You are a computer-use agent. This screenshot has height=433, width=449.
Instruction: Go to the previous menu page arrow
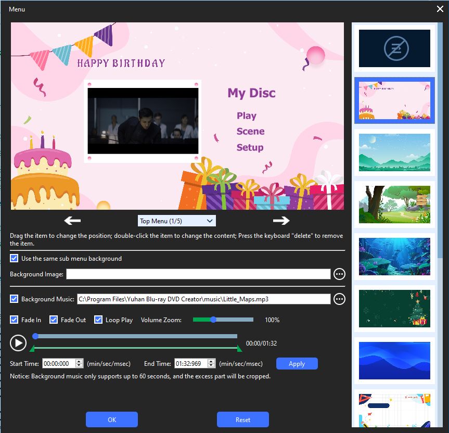coord(72,221)
